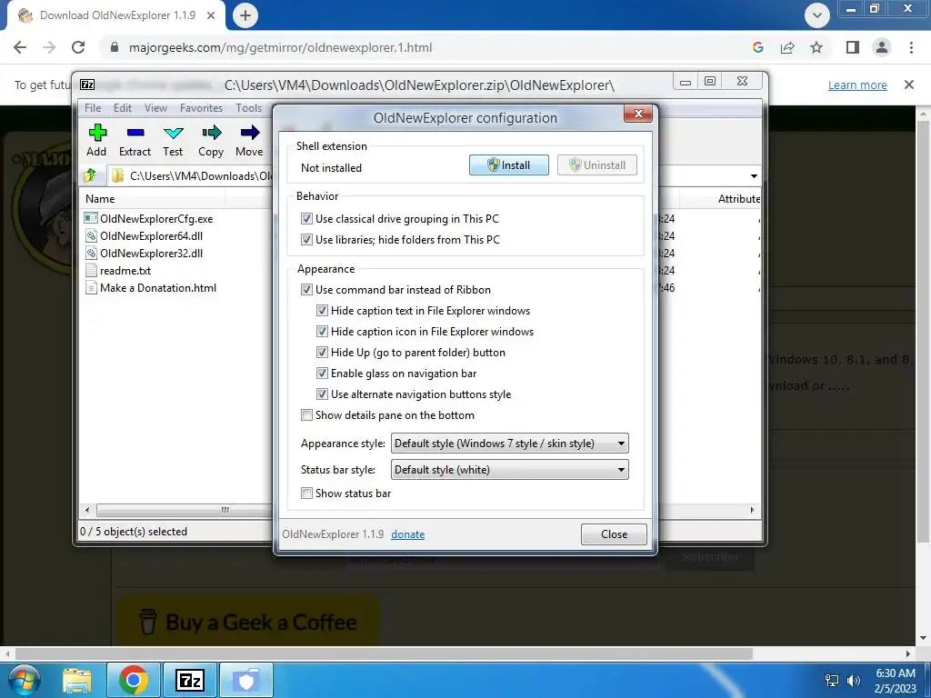
Task: Click the donate link
Action: [x=408, y=534]
